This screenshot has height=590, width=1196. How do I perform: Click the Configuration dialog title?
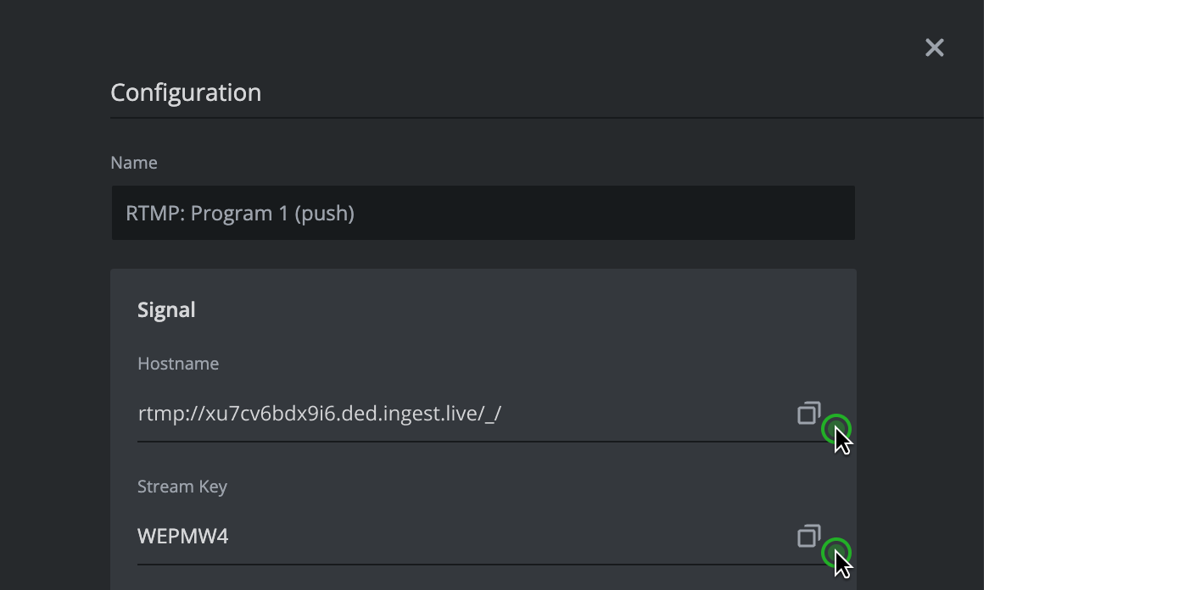[x=185, y=92]
